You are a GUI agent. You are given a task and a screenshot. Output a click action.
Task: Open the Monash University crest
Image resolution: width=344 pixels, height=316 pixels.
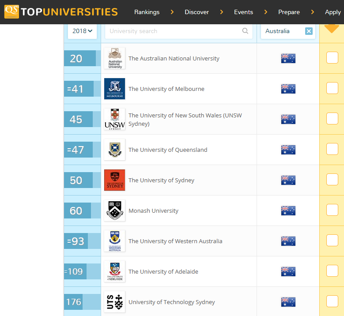coord(114,211)
